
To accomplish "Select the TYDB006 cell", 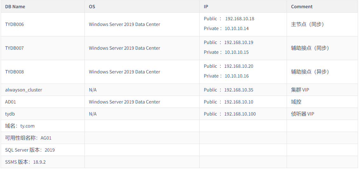I will pyautogui.click(x=15, y=24).
